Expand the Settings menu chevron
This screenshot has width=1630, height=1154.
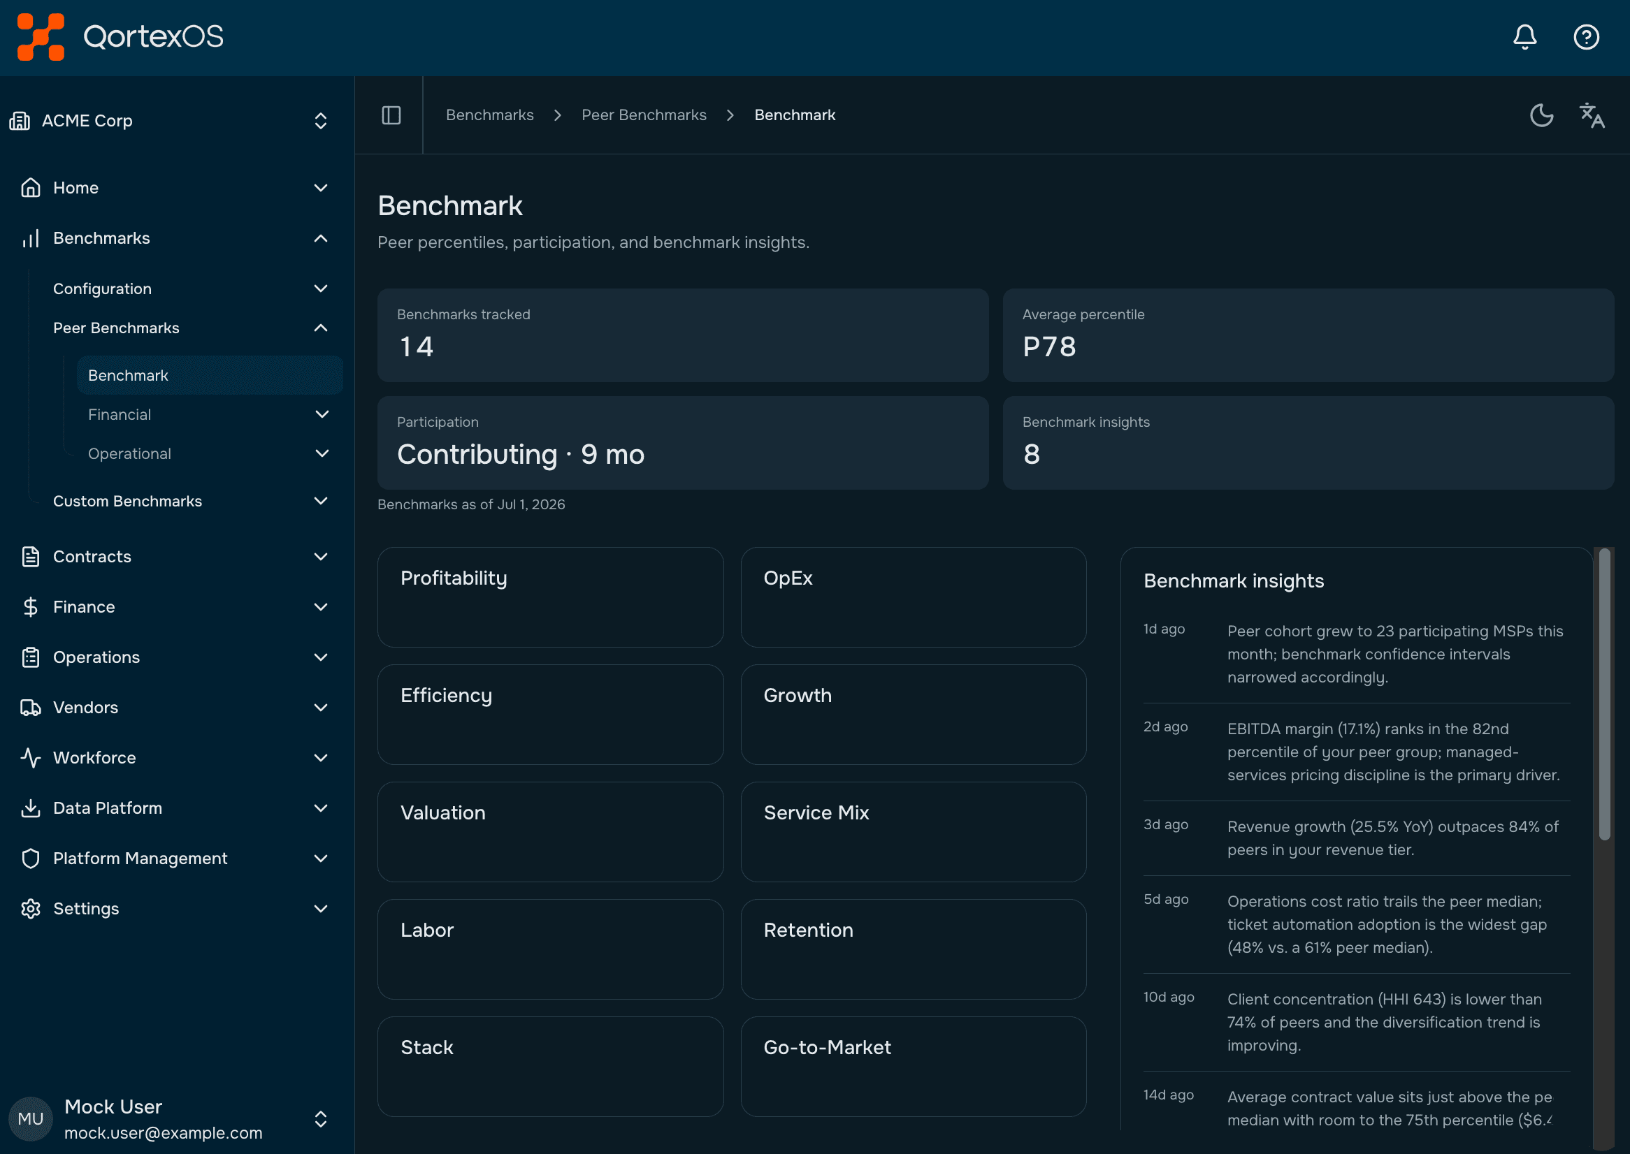pyautogui.click(x=321, y=909)
